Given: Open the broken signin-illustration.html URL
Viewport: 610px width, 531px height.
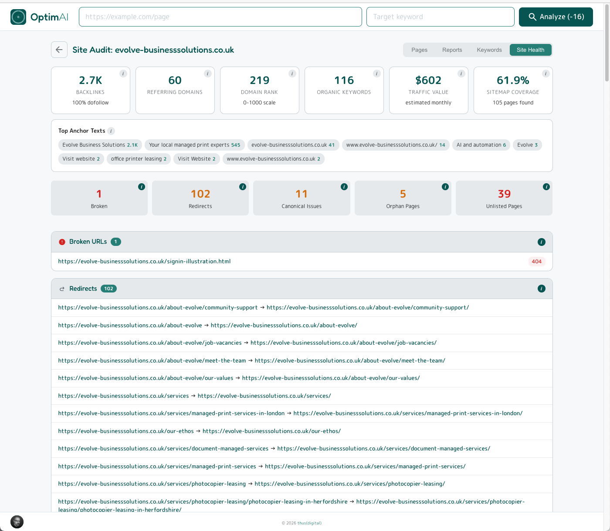Looking at the screenshot, I should [x=144, y=262].
